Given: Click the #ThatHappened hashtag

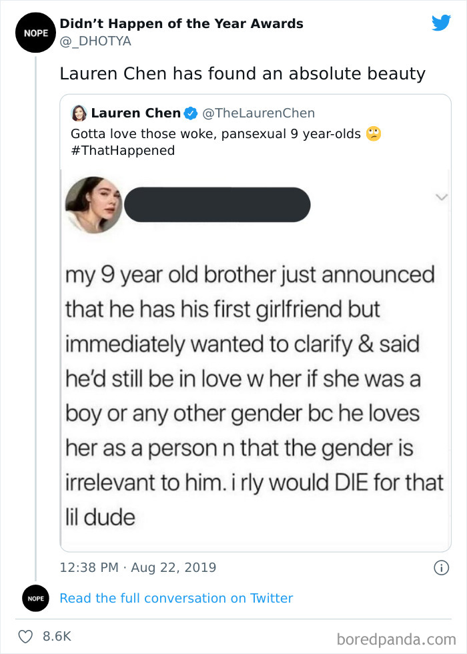Looking at the screenshot, I should 123,150.
